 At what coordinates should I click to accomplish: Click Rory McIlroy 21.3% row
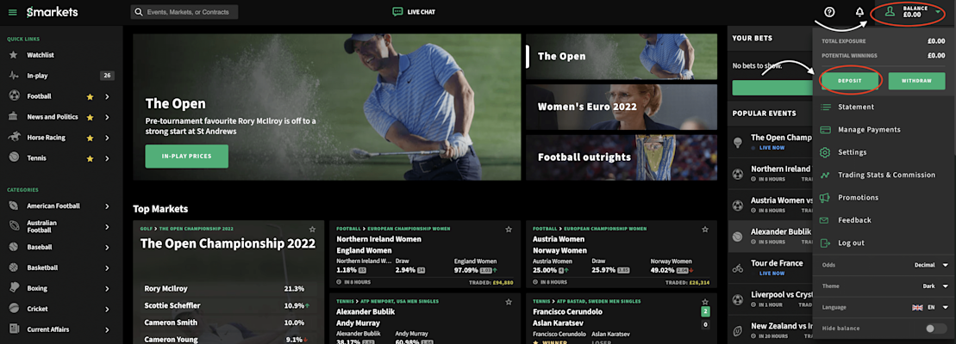[228, 289]
